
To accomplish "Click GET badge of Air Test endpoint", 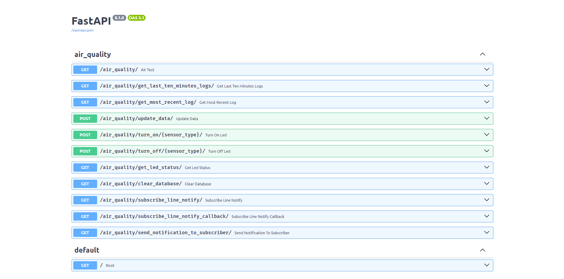I will (x=85, y=70).
